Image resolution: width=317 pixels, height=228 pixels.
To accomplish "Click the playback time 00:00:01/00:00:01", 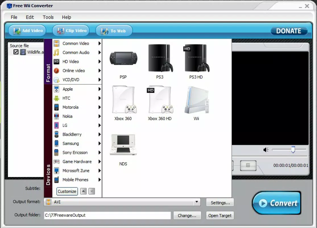I will click(x=291, y=165).
